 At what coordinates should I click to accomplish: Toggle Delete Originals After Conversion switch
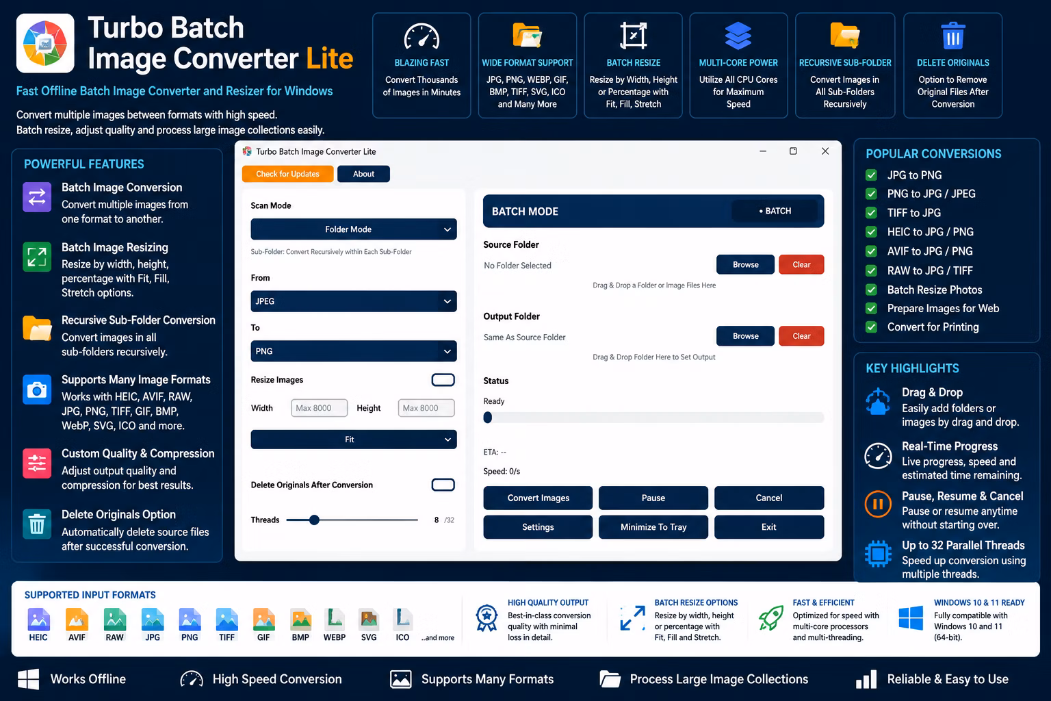pos(443,485)
